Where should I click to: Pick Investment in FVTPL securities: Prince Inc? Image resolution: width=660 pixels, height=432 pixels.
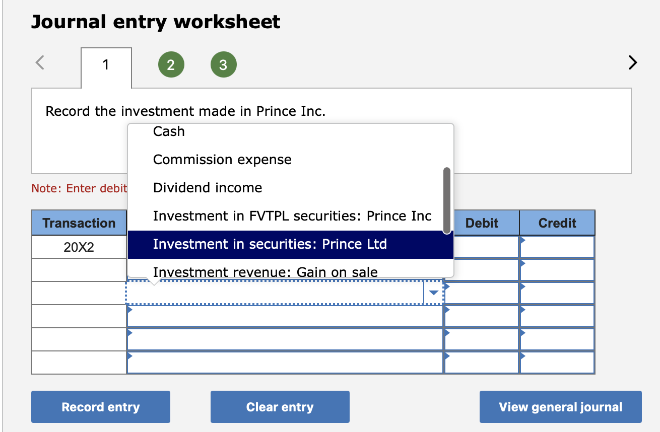coord(292,216)
